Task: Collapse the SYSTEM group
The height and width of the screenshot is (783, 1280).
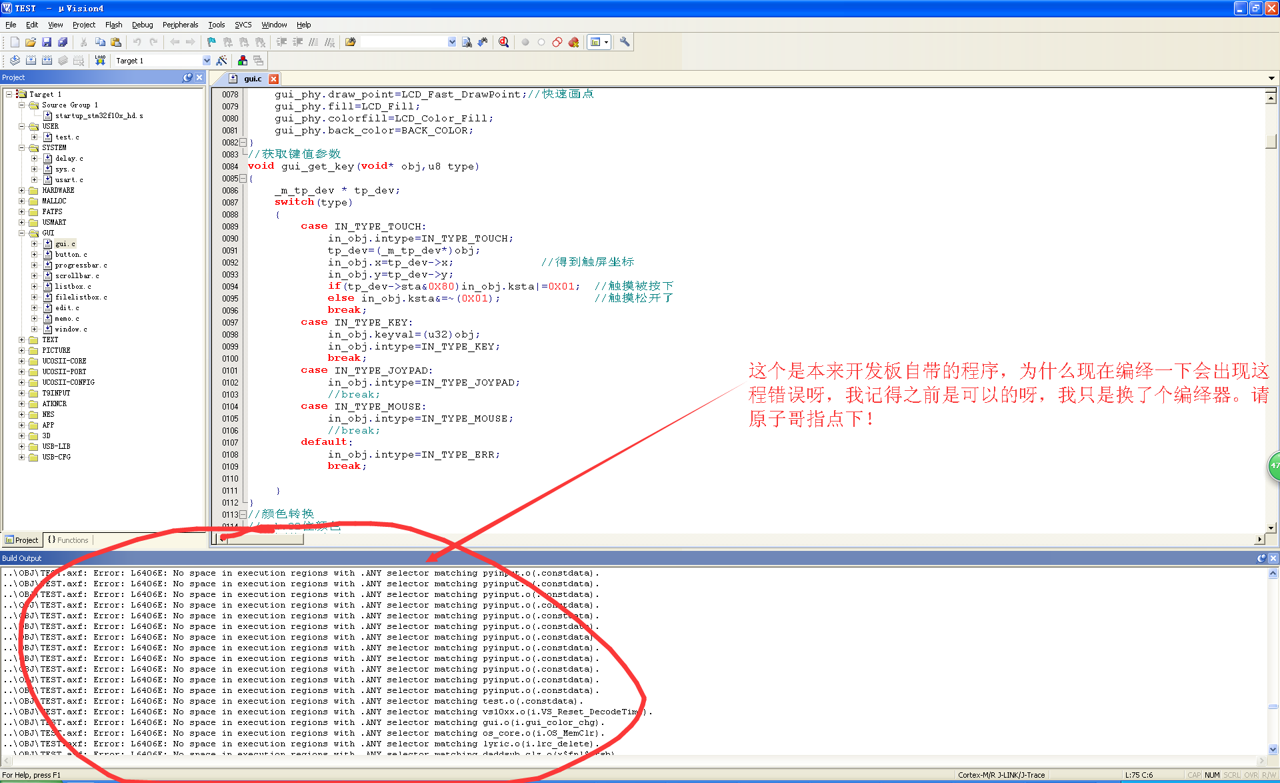Action: coord(21,148)
